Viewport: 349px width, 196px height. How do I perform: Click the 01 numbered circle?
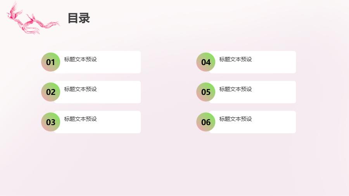pos(51,62)
